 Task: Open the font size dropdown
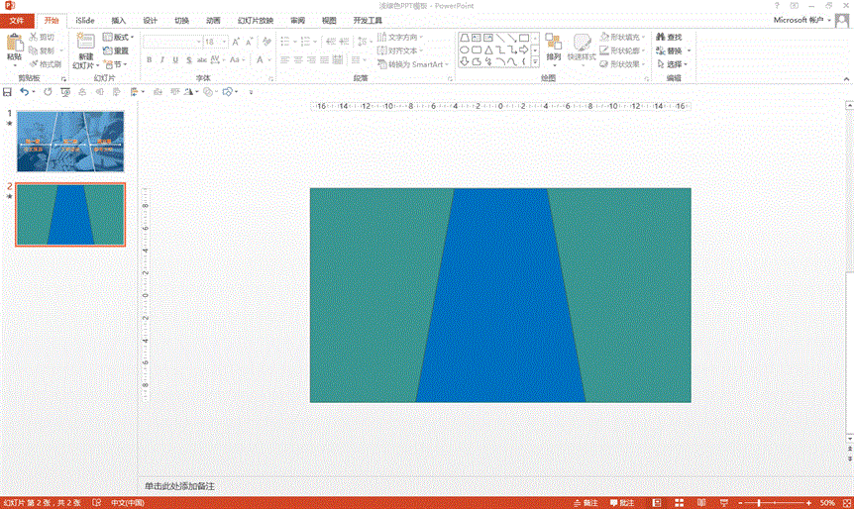pyautogui.click(x=224, y=42)
